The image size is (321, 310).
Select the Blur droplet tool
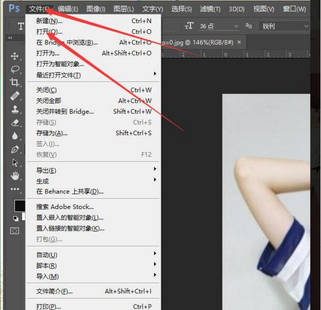pyautogui.click(x=15, y=136)
